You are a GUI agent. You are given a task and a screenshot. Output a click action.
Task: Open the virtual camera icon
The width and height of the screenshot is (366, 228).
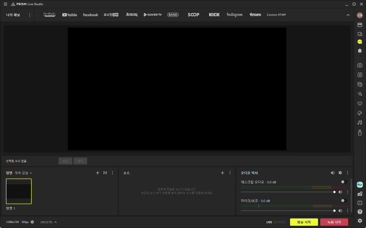(x=360, y=75)
